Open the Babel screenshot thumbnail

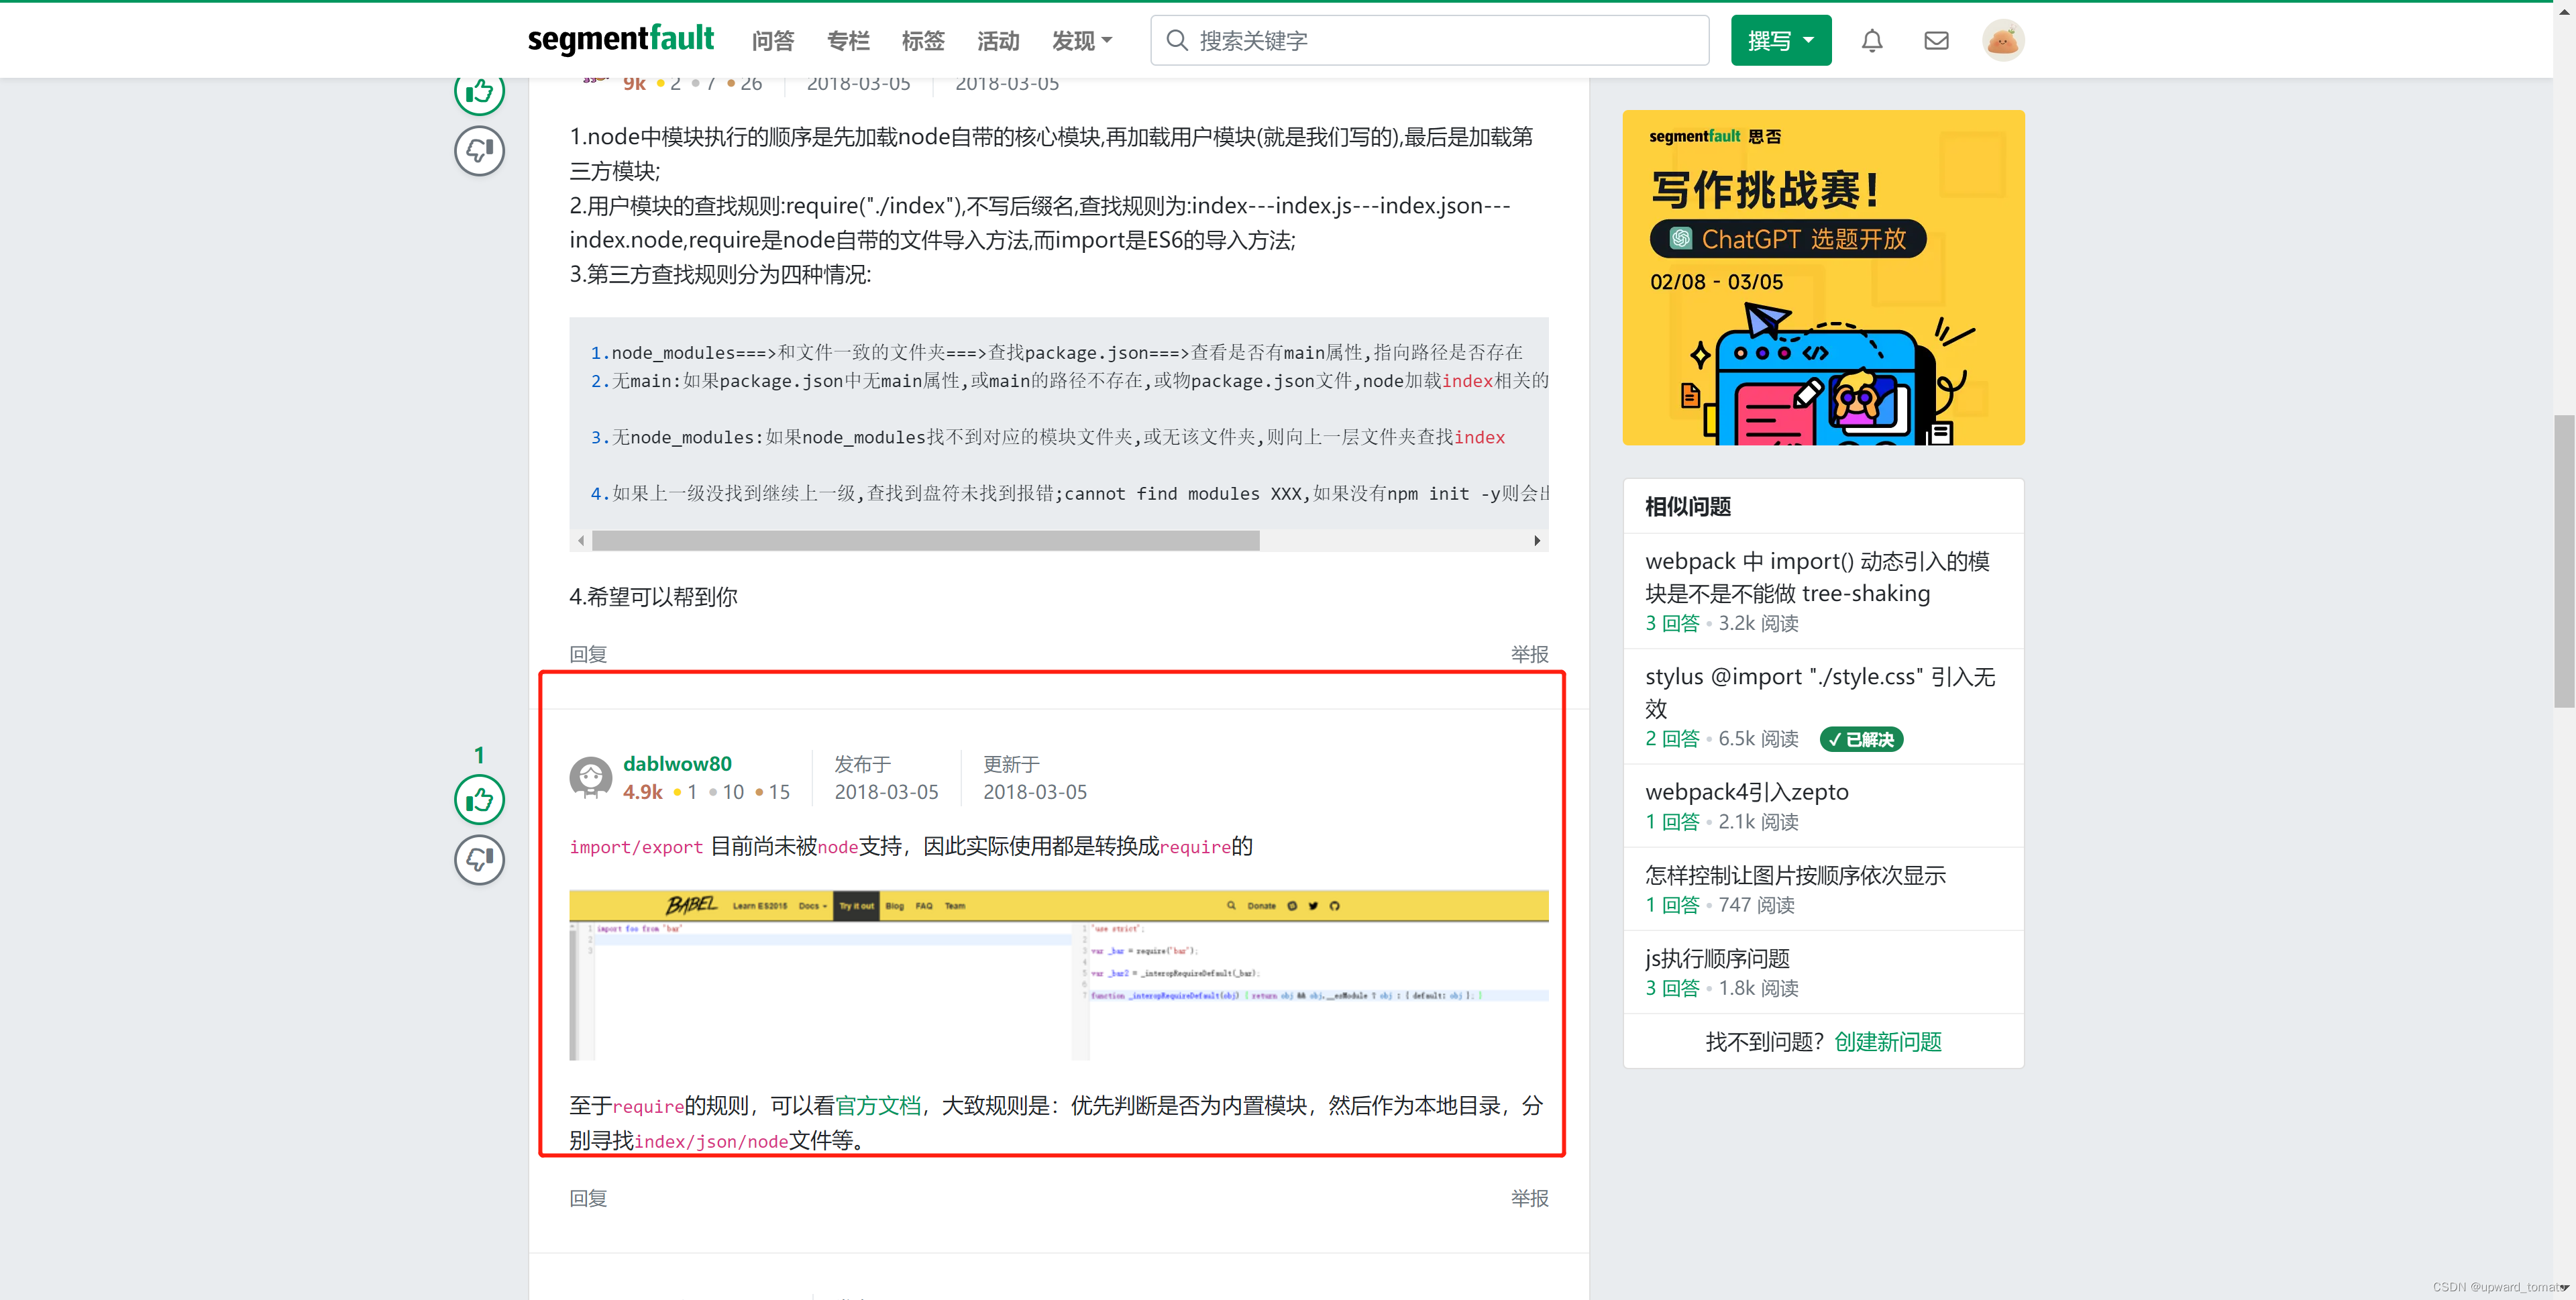point(1058,974)
